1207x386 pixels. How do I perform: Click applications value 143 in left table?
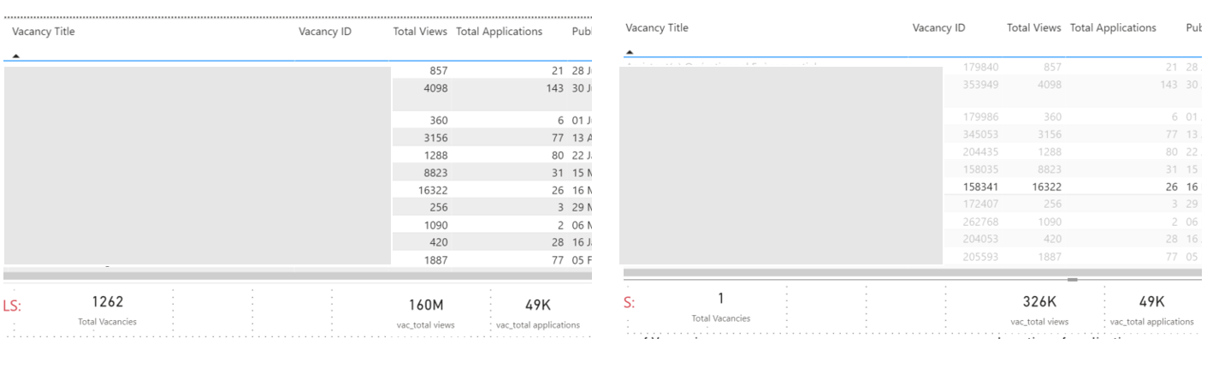(554, 88)
